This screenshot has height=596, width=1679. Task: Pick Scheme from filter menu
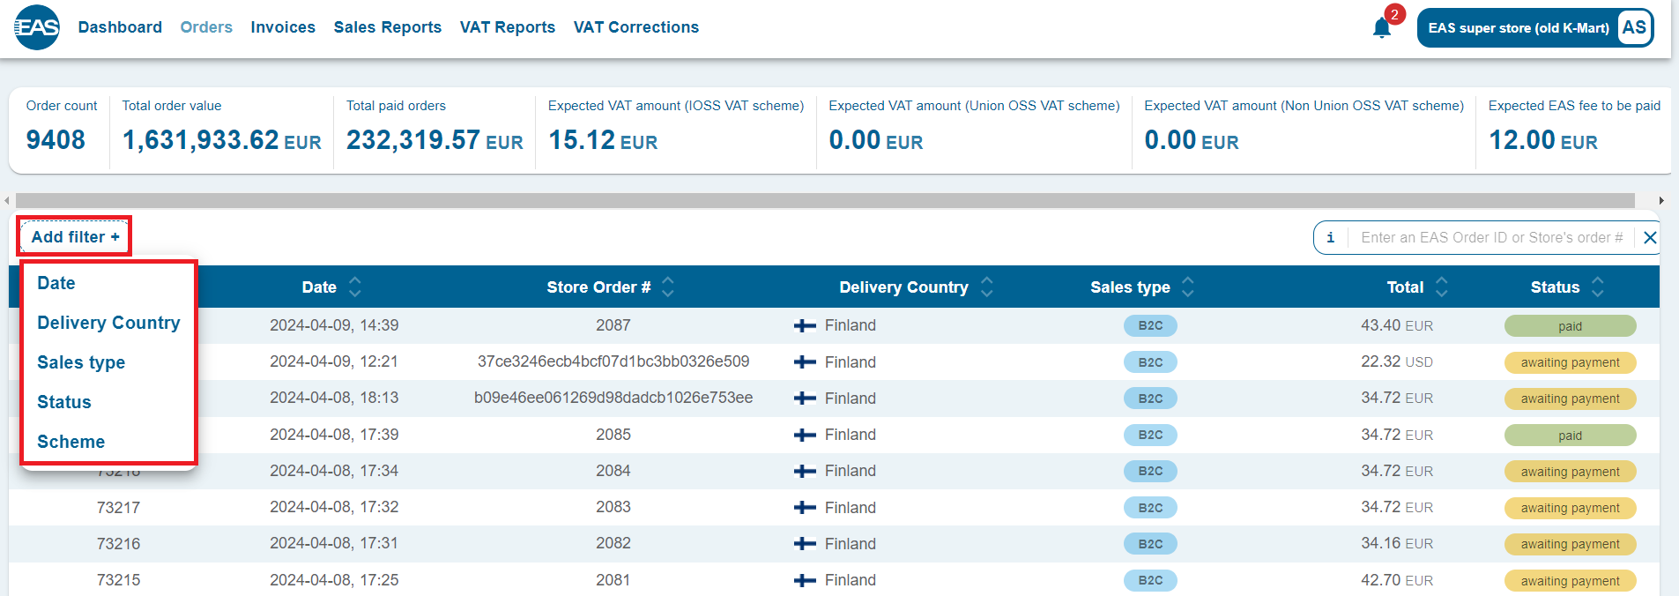[71, 442]
